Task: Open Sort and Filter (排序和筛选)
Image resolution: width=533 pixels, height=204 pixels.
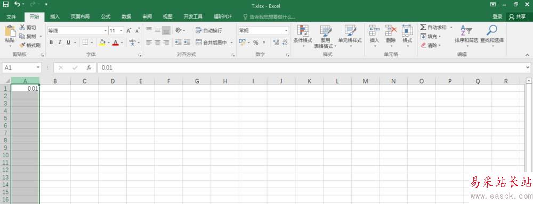Action: [466, 36]
